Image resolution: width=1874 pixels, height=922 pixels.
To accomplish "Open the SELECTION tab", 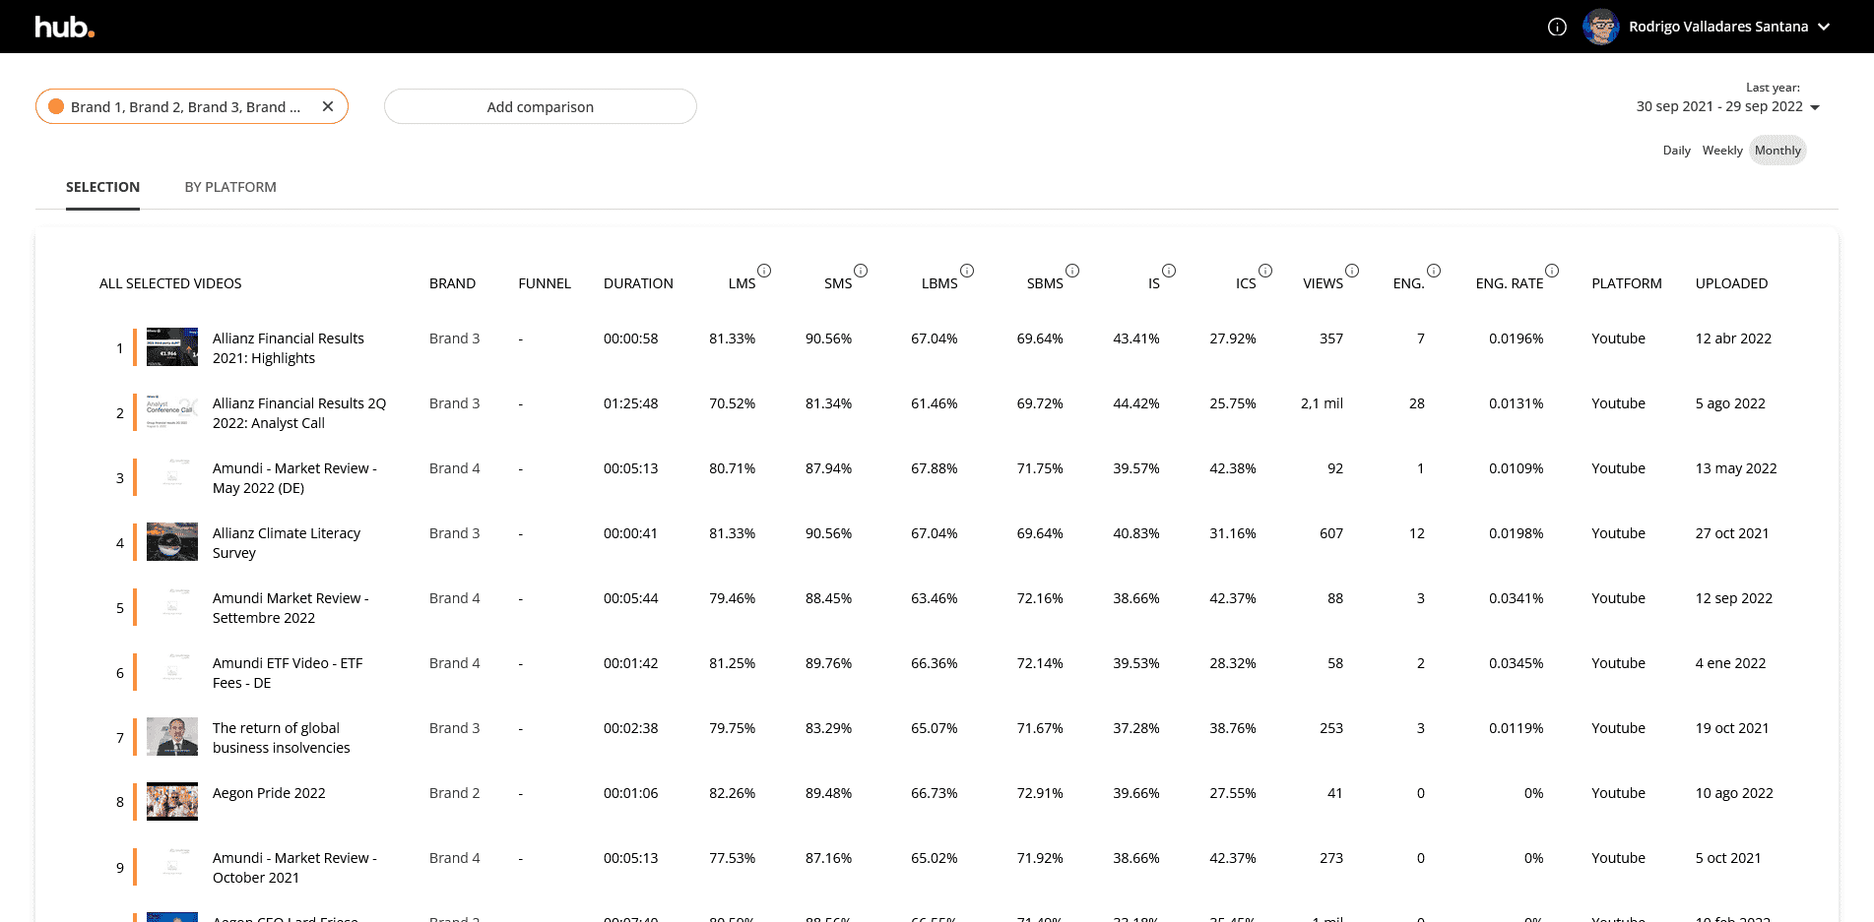I will (102, 187).
